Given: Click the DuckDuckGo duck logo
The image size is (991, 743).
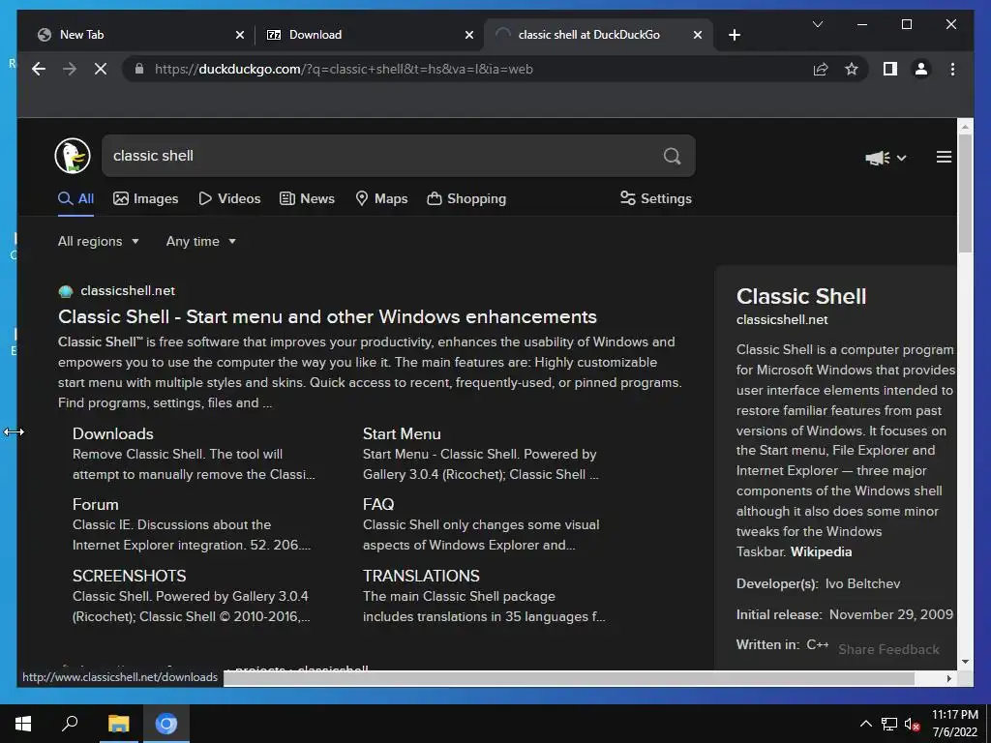Looking at the screenshot, I should pyautogui.click(x=73, y=156).
